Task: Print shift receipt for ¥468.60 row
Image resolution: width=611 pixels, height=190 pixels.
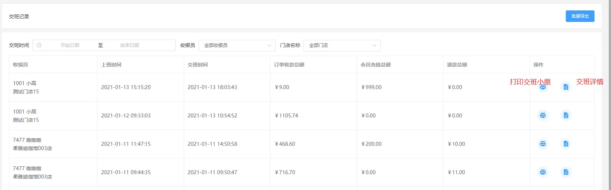Action: (543, 144)
